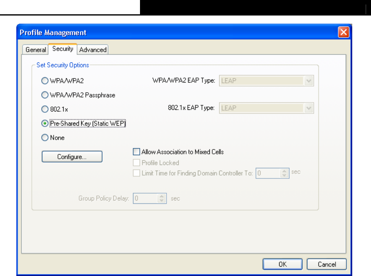
Task: Switch to the General tab
Action: pos(36,50)
